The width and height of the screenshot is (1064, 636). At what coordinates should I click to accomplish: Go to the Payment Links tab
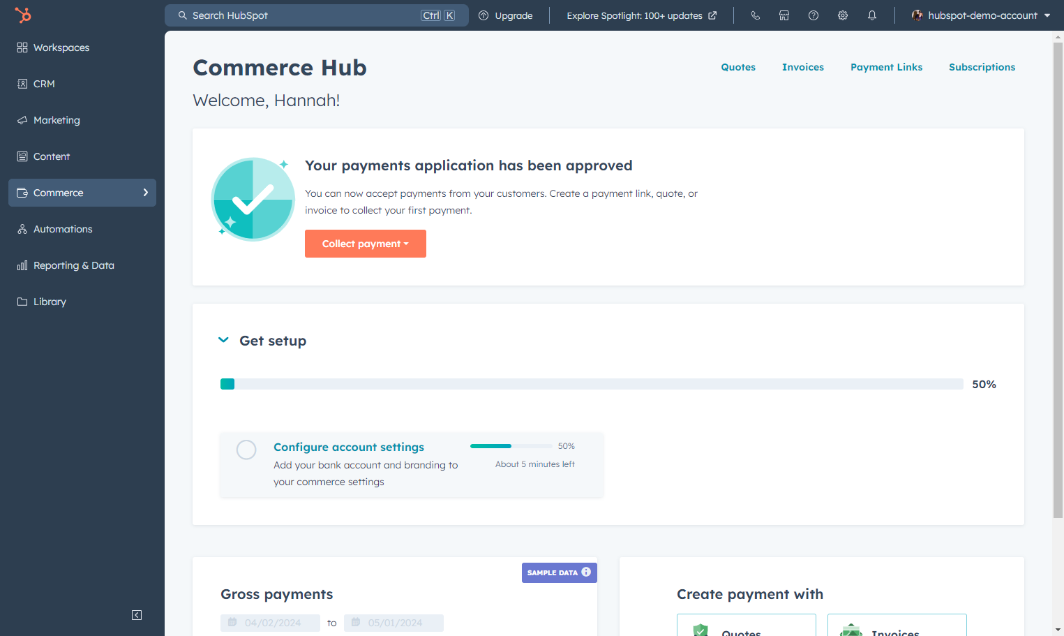[886, 67]
